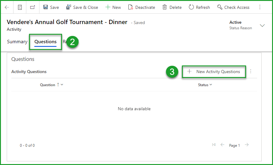Open Activity Questions subgrid more options
Screen dimensions: 273x165
coord(251,72)
